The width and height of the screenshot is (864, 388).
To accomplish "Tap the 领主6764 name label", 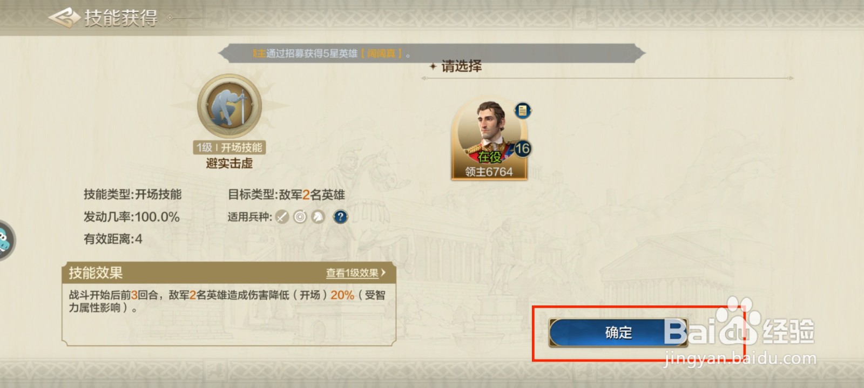I will coord(489,172).
